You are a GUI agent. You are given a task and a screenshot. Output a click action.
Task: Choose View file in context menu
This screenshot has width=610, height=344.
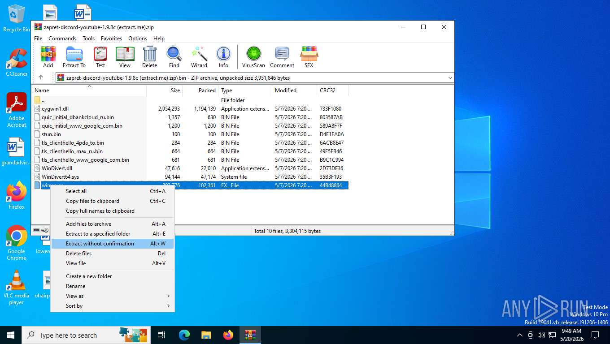[x=113, y=263]
